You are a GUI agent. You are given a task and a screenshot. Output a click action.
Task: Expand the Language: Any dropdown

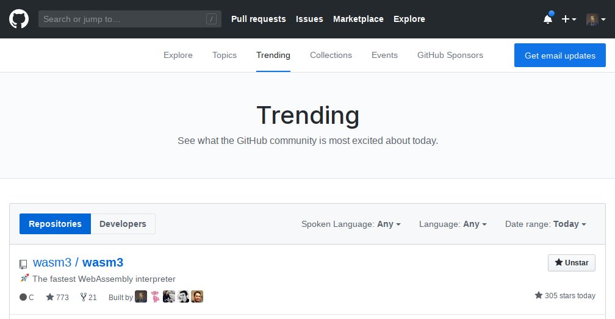453,224
